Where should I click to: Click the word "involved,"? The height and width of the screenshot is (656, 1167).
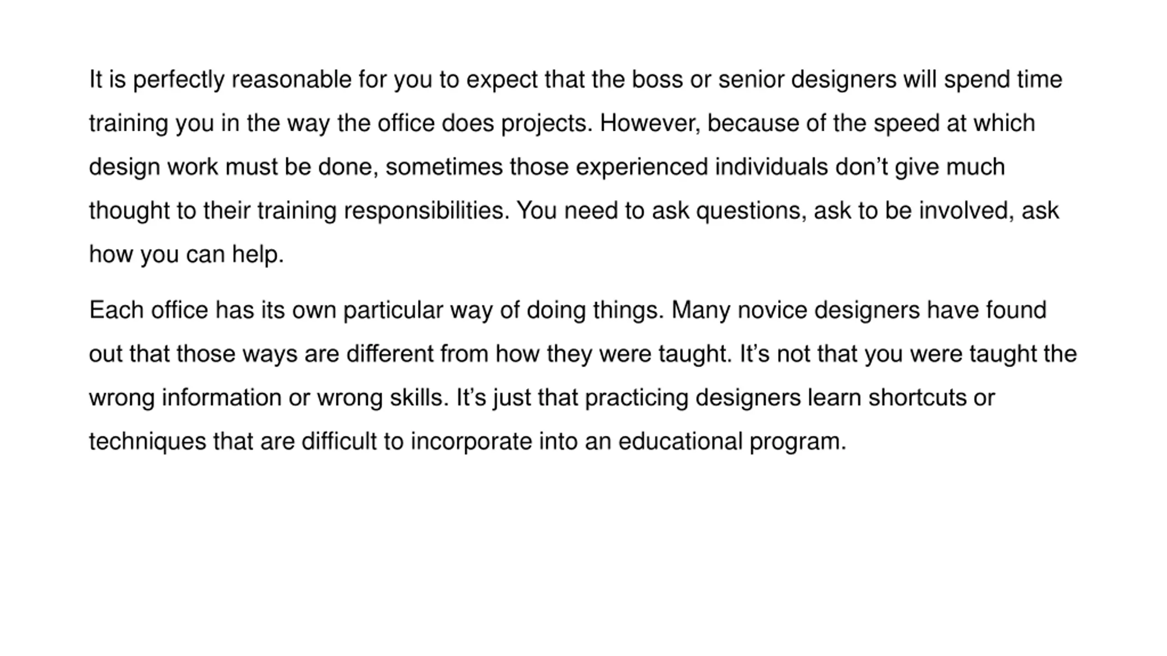tap(966, 211)
